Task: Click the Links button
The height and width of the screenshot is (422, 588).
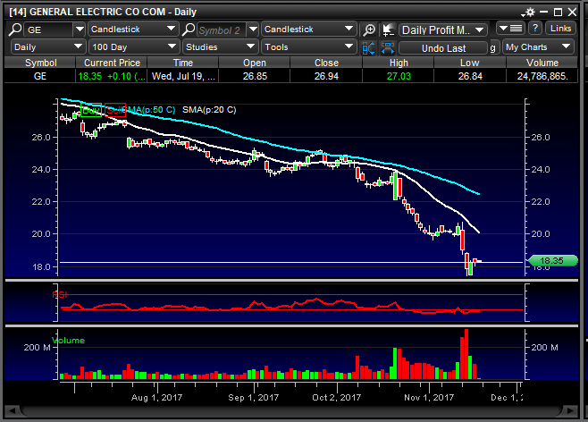Action: [560, 29]
